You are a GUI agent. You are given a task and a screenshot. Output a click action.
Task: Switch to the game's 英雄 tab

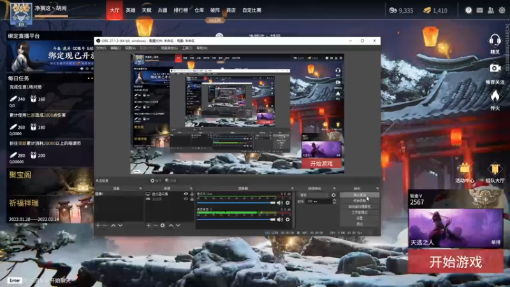point(131,10)
